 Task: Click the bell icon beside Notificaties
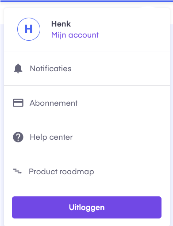pos(18,69)
